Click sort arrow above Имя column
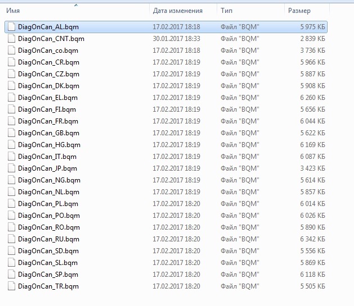This screenshot has height=306, width=354. click(x=76, y=5)
